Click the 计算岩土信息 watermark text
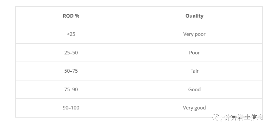 tap(244, 117)
